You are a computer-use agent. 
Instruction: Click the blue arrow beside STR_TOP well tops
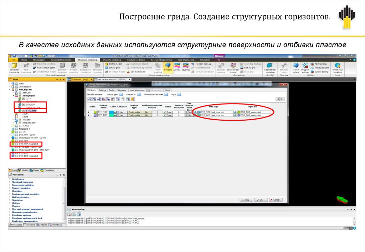click(195, 112)
